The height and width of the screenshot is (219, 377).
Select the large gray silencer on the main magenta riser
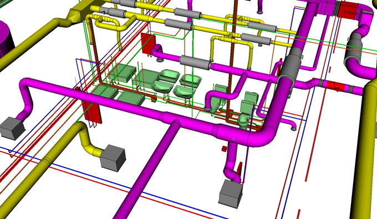point(290,64)
